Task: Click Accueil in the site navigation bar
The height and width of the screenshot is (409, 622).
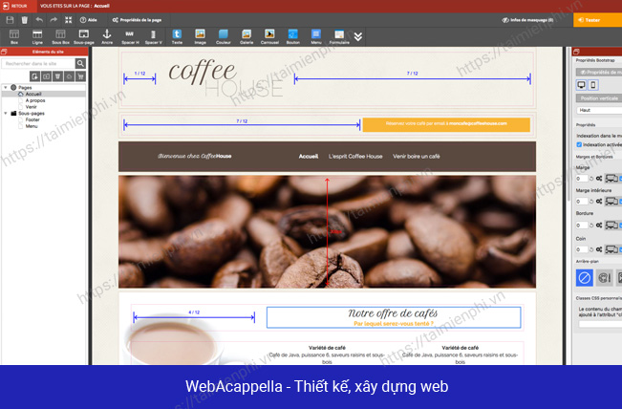Action: click(x=309, y=157)
